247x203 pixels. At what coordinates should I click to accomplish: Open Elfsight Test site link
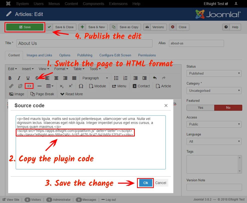point(216,3)
